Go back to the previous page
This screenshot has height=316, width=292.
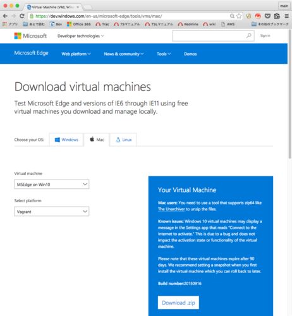5,16
